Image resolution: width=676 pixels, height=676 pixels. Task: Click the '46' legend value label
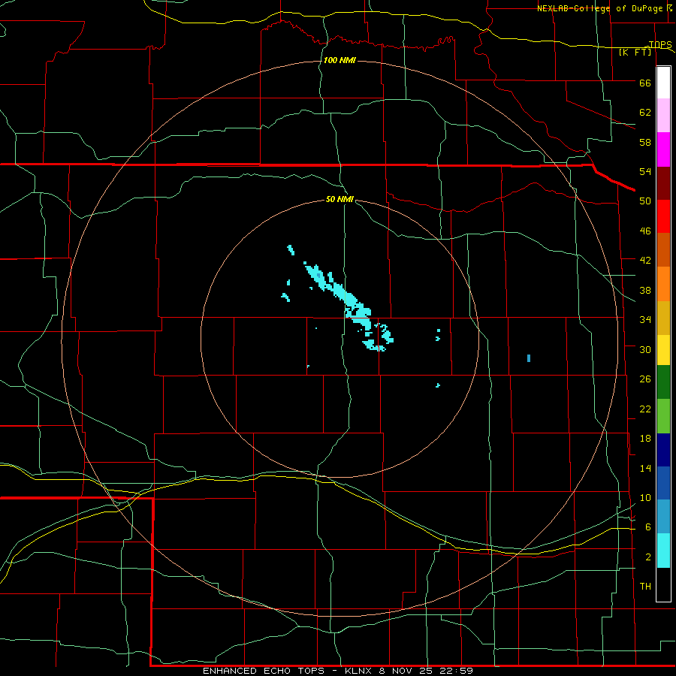pos(645,231)
